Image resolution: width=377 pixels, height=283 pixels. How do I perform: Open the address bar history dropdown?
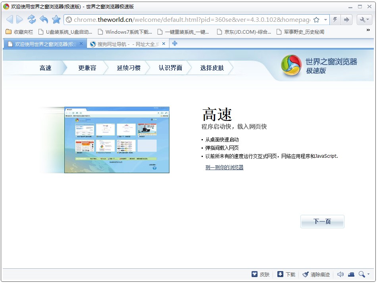coord(325,19)
